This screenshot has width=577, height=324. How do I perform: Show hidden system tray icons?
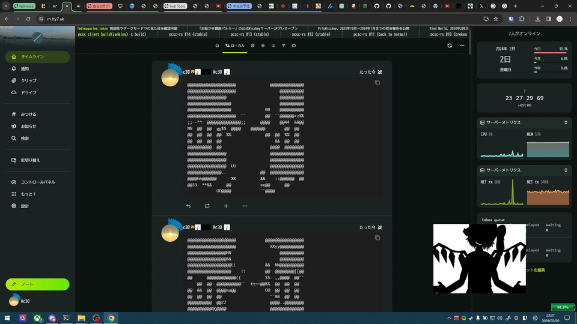click(x=449, y=318)
